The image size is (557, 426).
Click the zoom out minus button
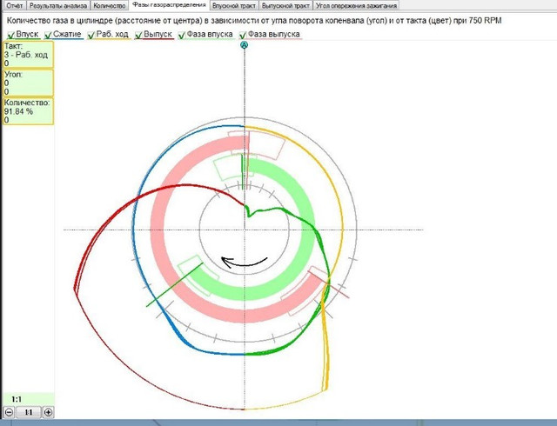coord(10,412)
